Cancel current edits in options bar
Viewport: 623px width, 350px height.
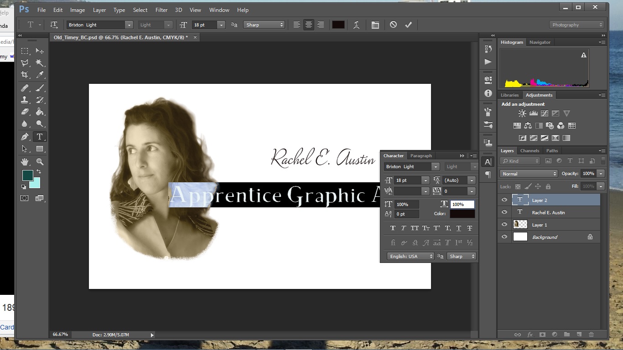393,25
